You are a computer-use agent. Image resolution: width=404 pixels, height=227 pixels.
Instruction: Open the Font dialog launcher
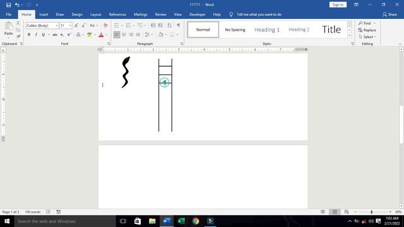(109, 44)
